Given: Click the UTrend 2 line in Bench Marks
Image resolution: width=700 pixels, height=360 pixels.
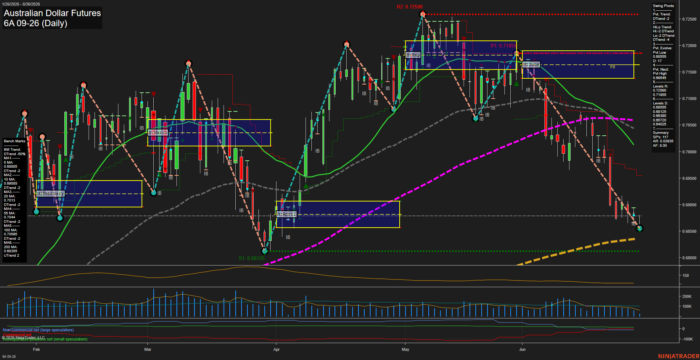Looking at the screenshot, I should [11, 256].
